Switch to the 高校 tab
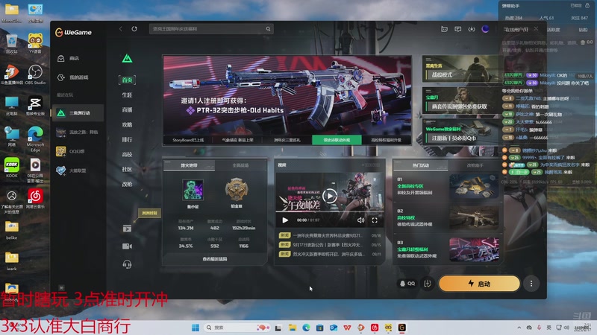Viewport: 597px width, 335px height. pos(127,154)
